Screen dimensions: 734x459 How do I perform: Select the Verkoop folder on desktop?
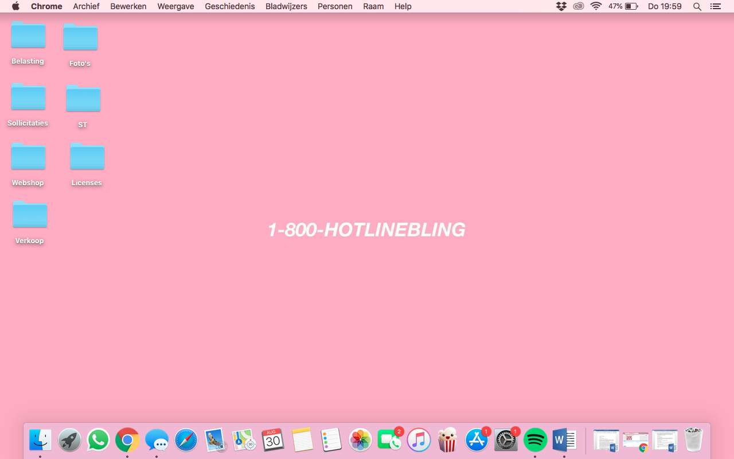click(x=30, y=223)
